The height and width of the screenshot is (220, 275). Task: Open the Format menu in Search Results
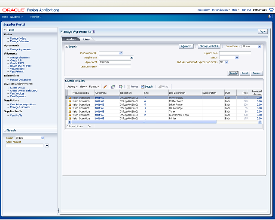point(94,87)
